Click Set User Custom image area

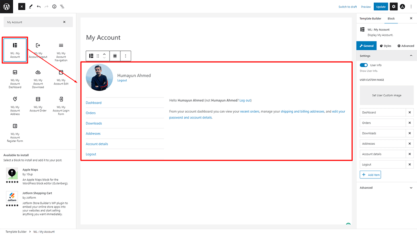[386, 95]
